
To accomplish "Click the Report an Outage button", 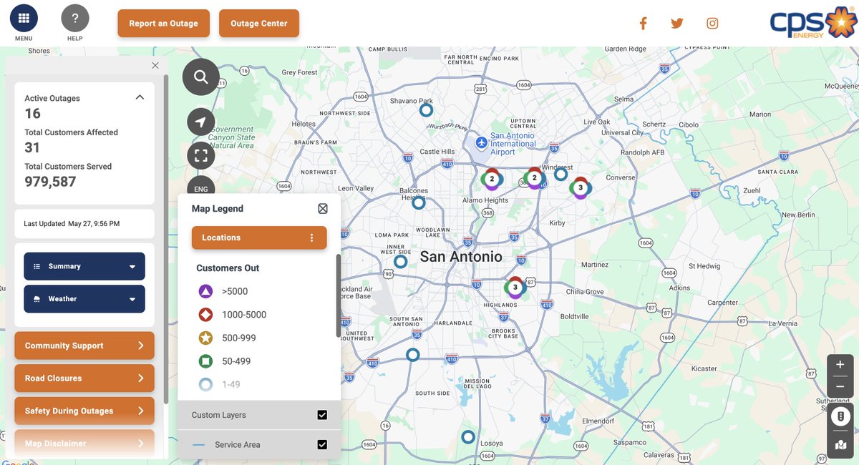I will click(163, 24).
